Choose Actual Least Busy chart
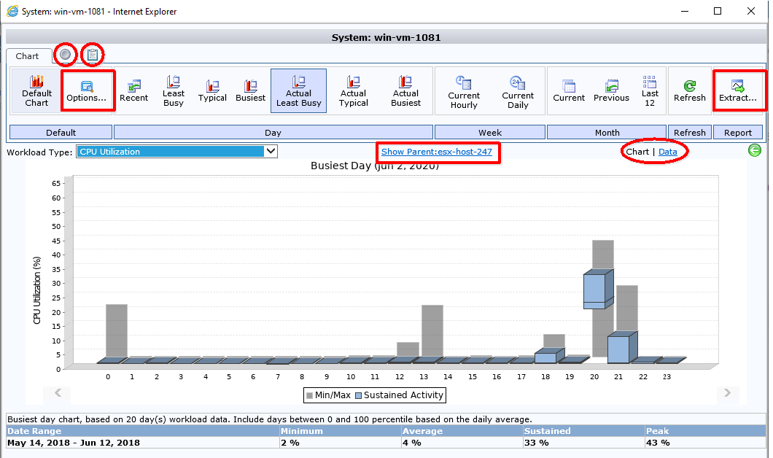This screenshot has width=773, height=458. (x=298, y=90)
